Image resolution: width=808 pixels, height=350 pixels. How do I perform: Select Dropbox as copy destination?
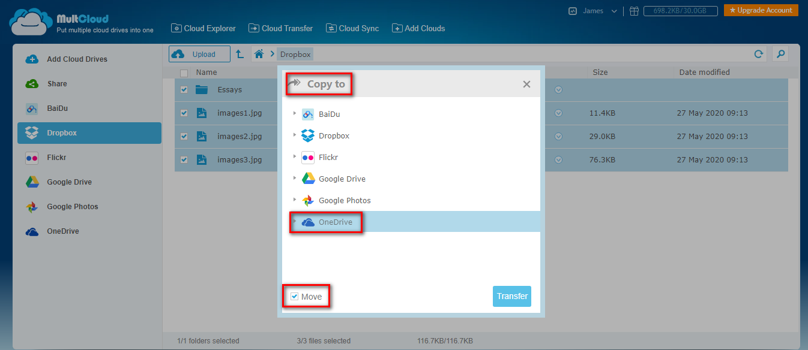325,135
